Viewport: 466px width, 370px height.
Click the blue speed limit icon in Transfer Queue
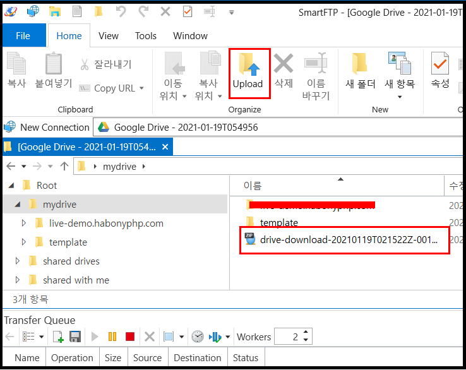tap(215, 337)
